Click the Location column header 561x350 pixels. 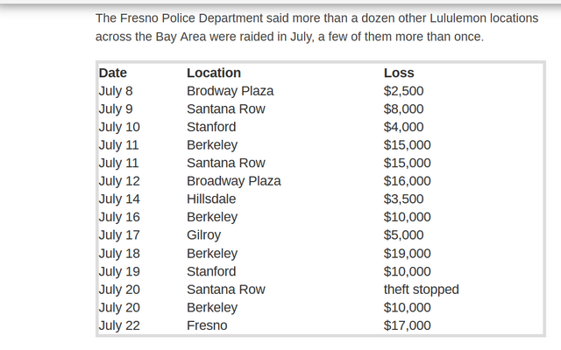(214, 73)
